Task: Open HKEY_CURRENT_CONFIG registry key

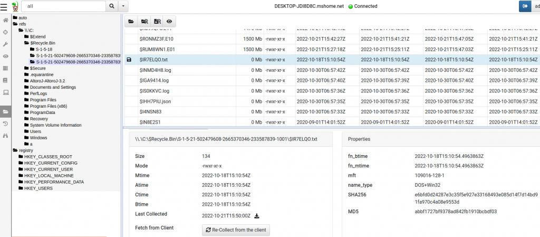Action: [x=48, y=163]
